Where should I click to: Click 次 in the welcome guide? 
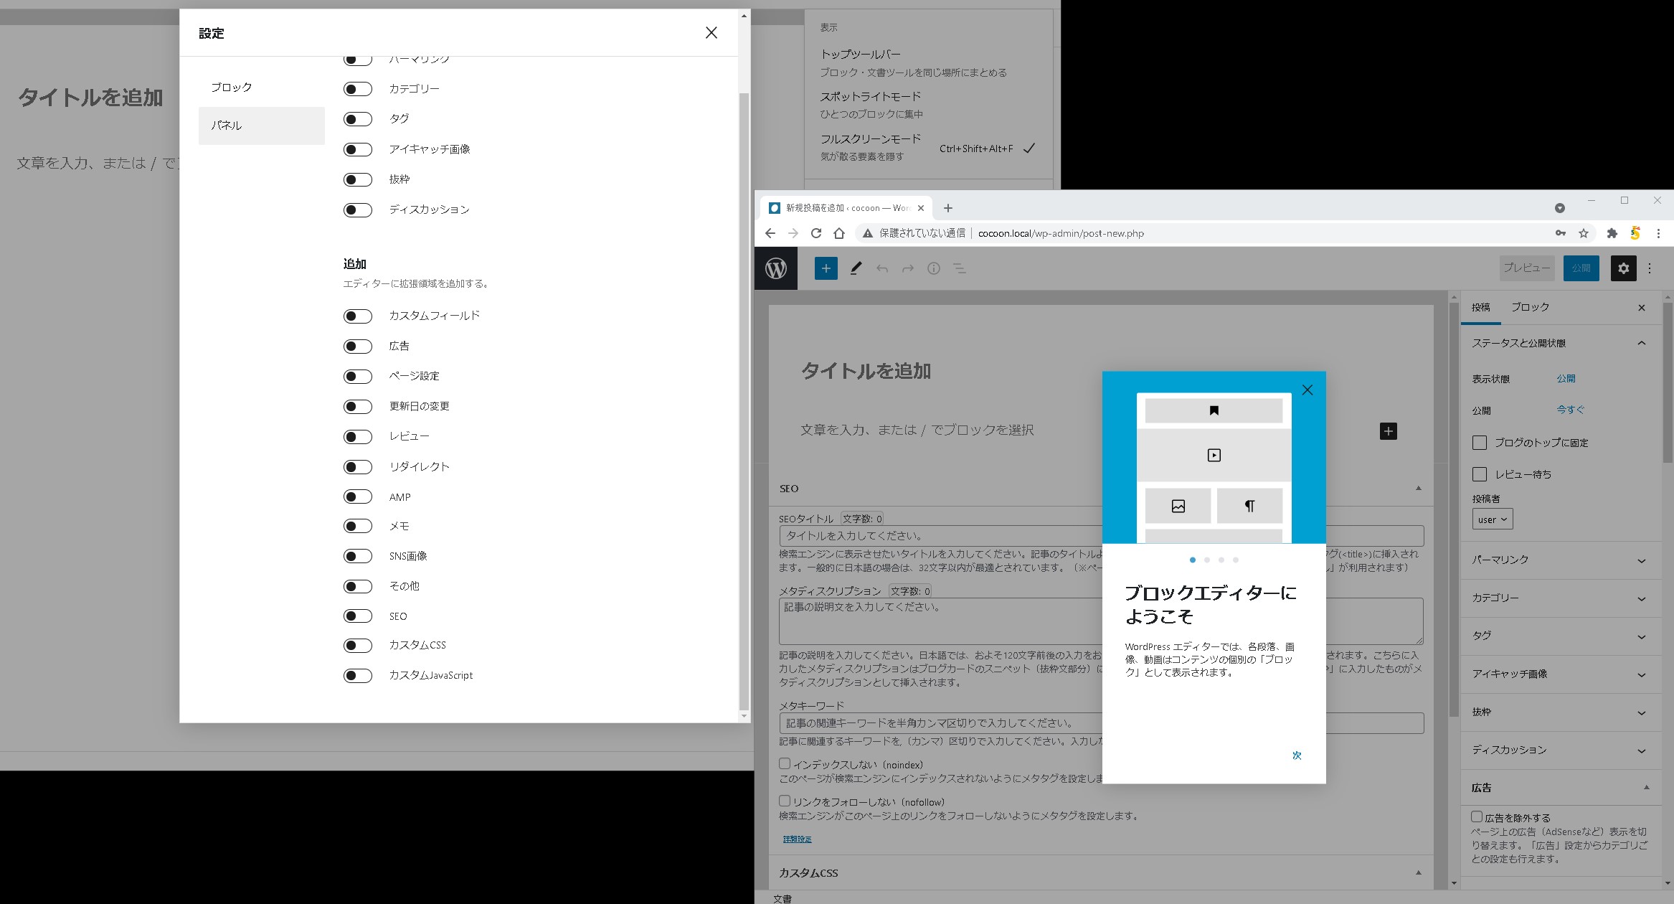(x=1297, y=755)
